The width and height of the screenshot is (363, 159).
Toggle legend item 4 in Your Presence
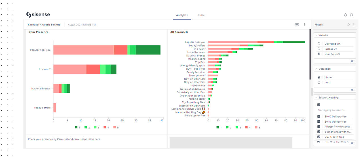(106, 127)
